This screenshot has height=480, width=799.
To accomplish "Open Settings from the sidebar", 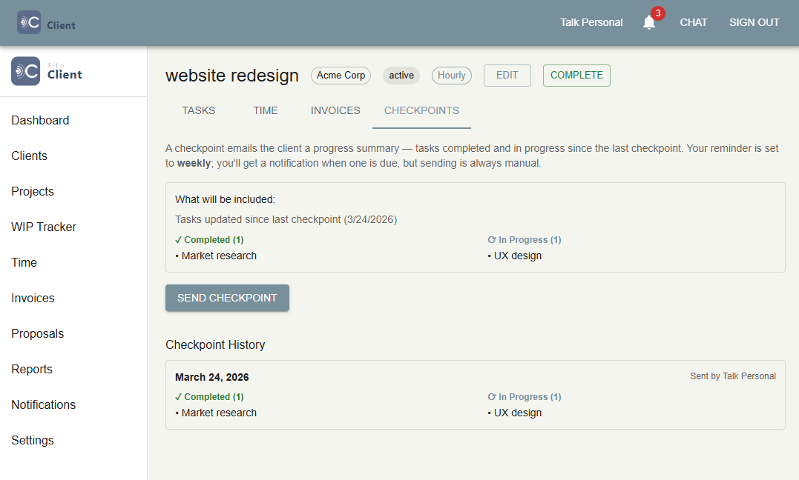I will 33,440.
